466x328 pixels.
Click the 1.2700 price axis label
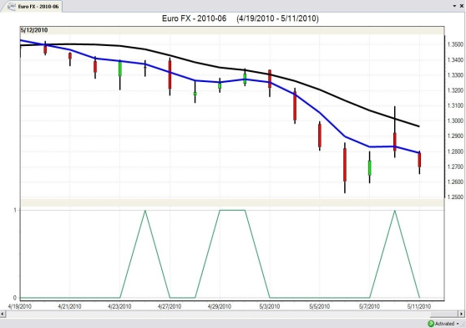pos(455,167)
